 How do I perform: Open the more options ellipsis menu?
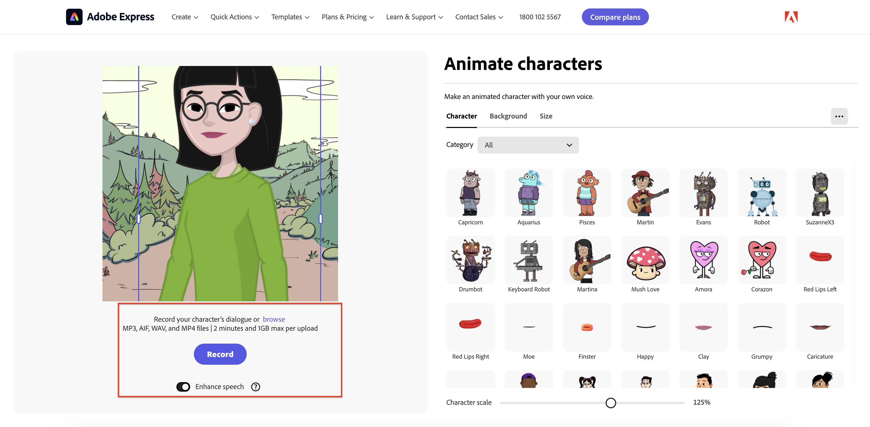pyautogui.click(x=839, y=116)
